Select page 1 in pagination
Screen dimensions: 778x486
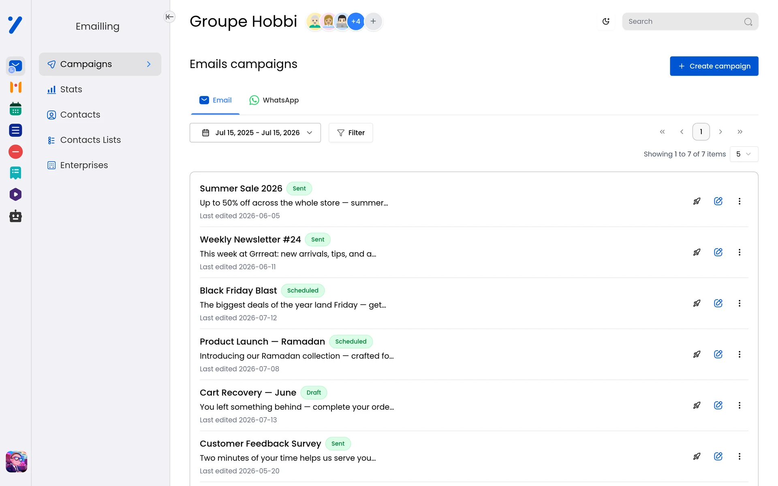tap(701, 132)
